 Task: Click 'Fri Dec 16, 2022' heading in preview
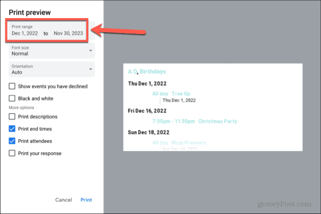pyautogui.click(x=147, y=111)
